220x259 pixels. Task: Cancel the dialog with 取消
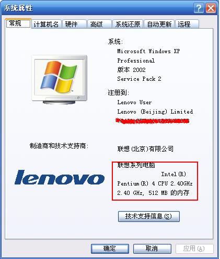pos(152,249)
